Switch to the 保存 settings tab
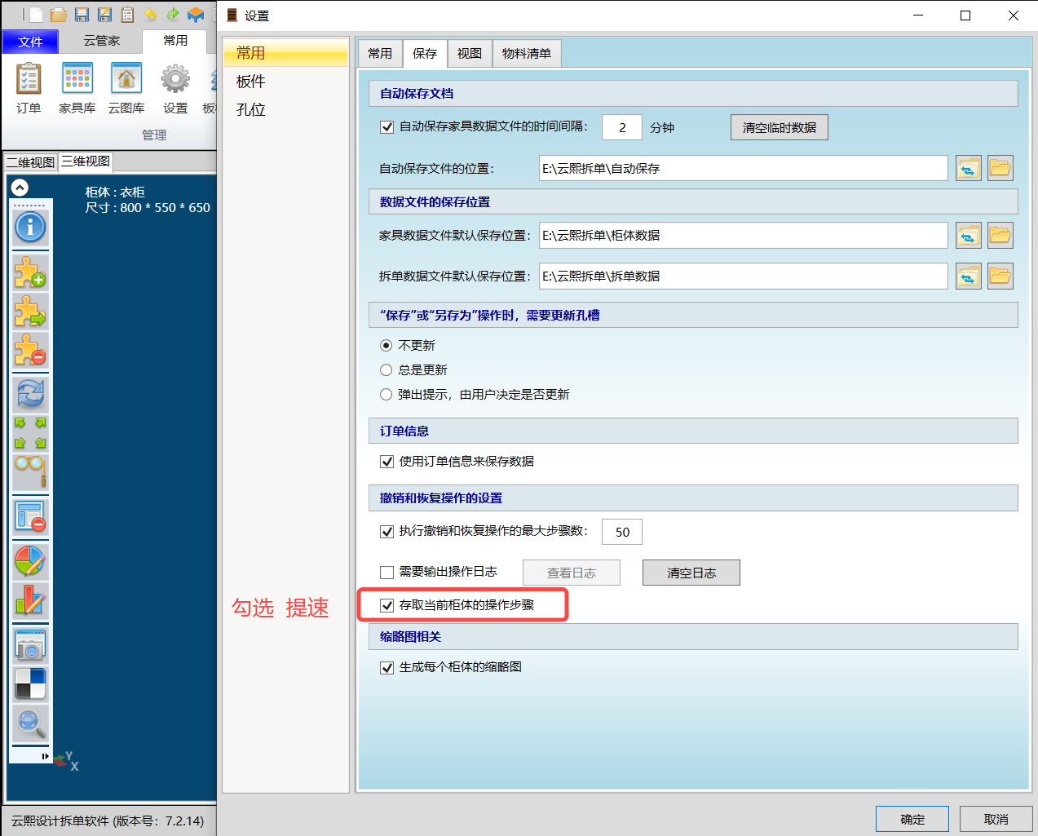The width and height of the screenshot is (1038, 836). [x=425, y=53]
